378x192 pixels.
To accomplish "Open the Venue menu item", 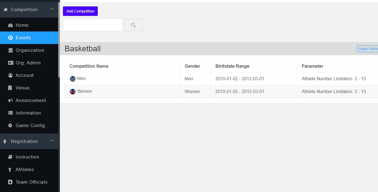I will [x=22, y=88].
